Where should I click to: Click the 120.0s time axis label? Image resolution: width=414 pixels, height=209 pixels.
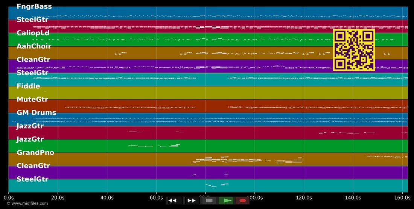(304, 197)
